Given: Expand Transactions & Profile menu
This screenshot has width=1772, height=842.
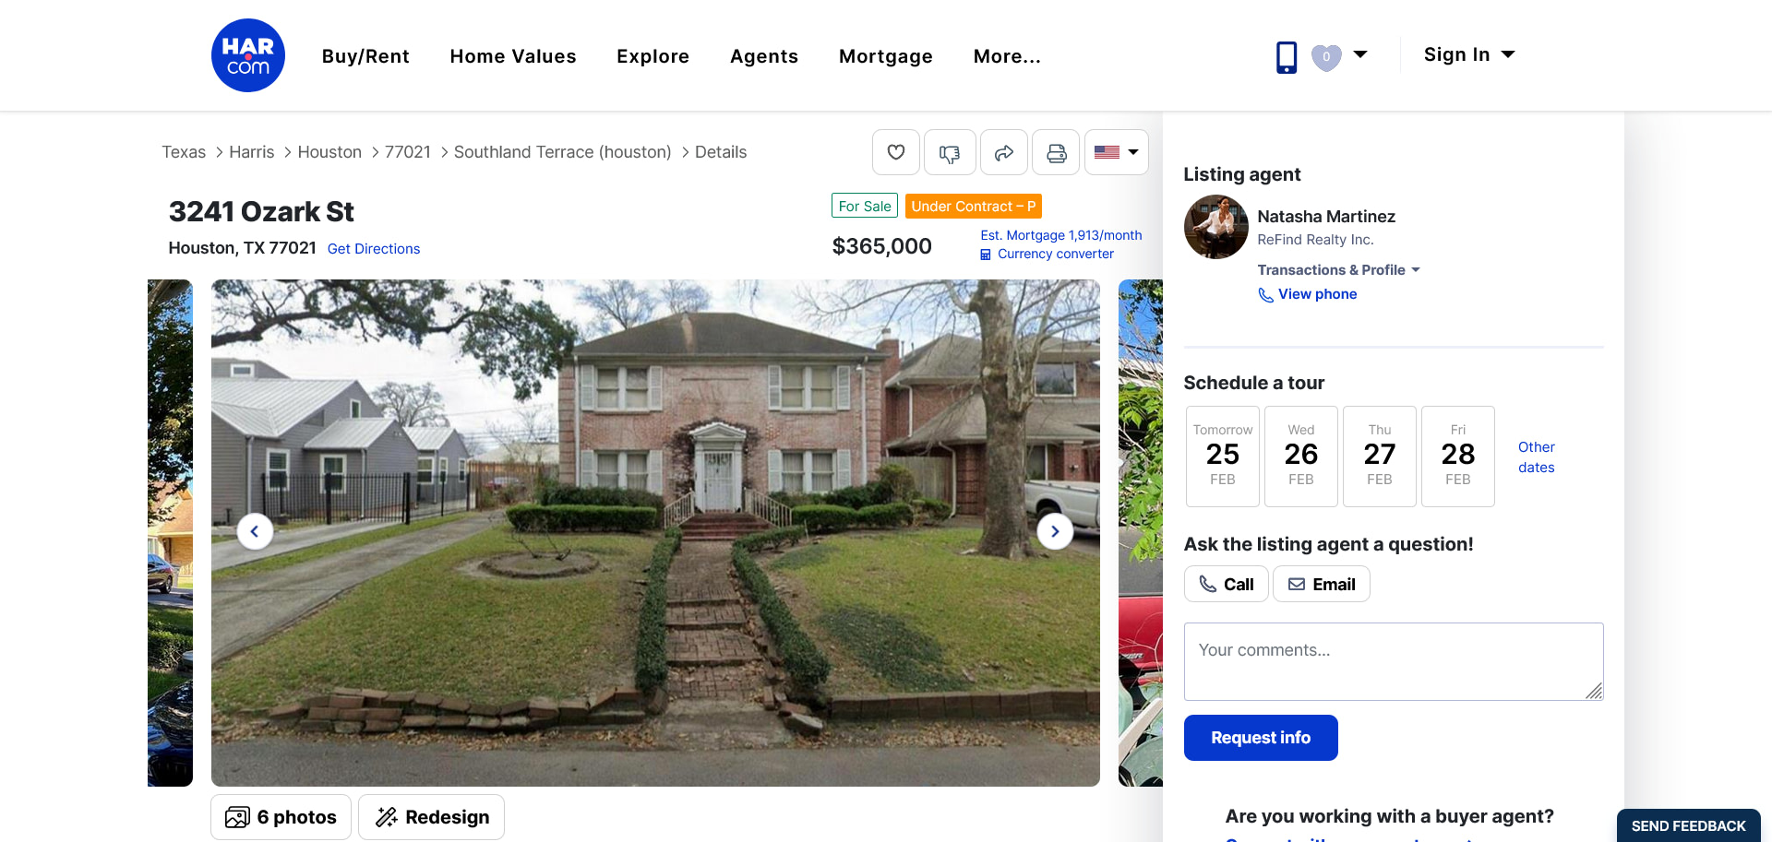Looking at the screenshot, I should pyautogui.click(x=1338, y=270).
